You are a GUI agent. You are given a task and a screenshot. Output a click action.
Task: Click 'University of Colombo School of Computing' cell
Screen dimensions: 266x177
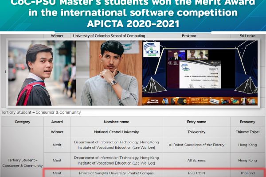tap(109, 36)
